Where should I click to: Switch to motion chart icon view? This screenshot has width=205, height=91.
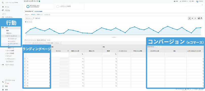201,18
